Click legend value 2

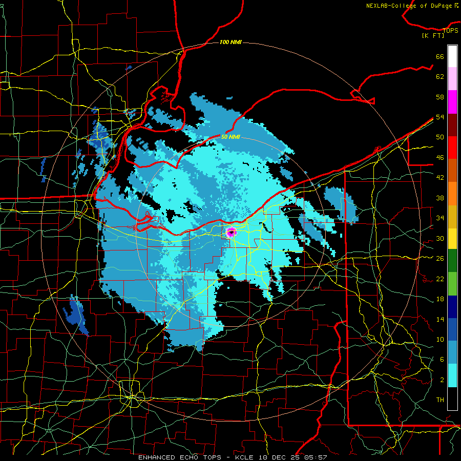pos(442,380)
